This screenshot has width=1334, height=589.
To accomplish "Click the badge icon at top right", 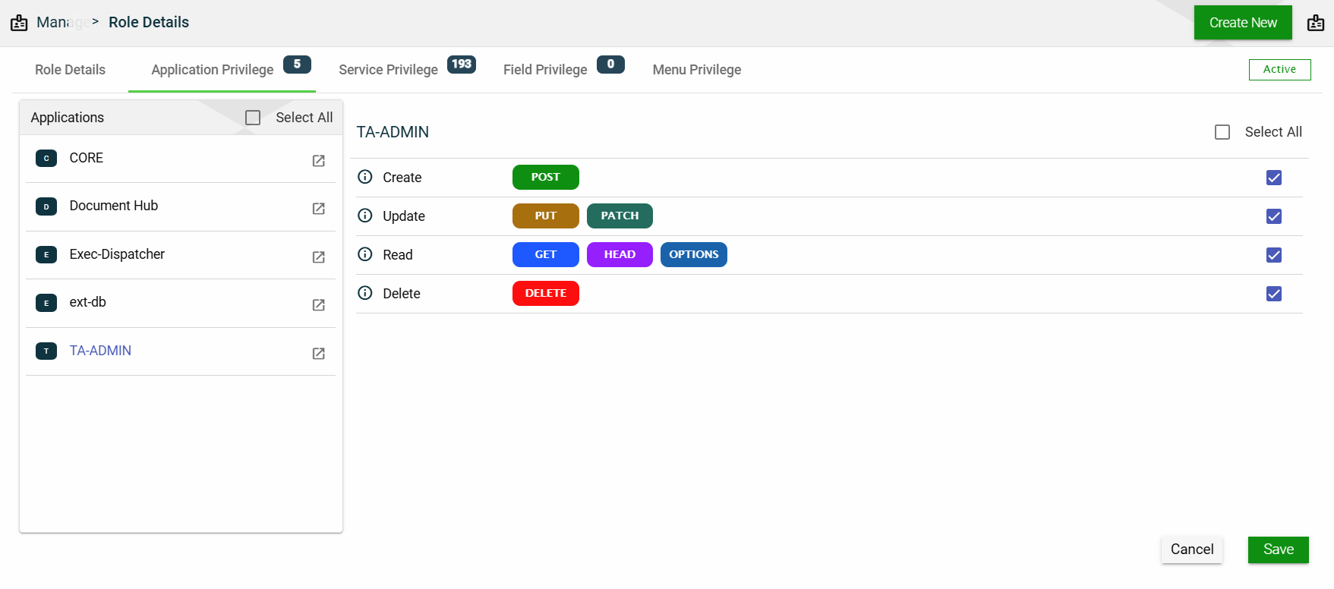I will (1316, 23).
